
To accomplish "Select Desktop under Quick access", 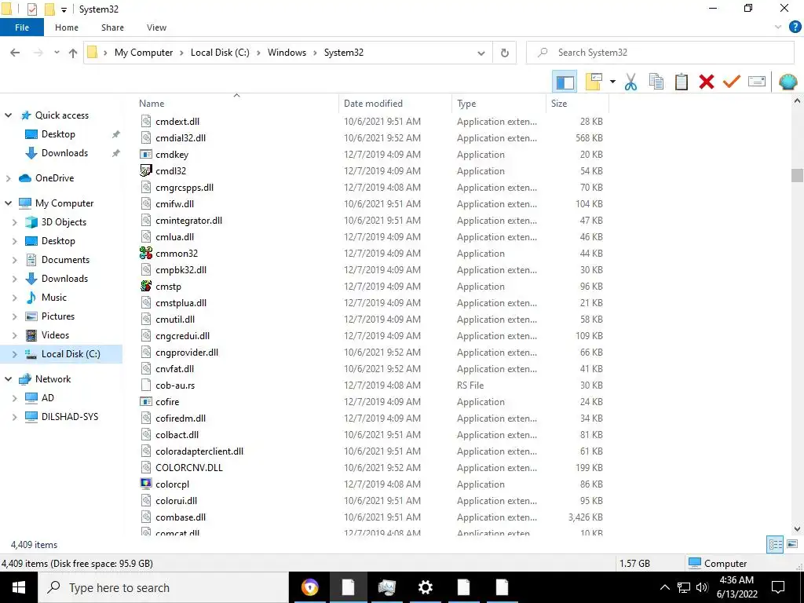I will coord(58,134).
